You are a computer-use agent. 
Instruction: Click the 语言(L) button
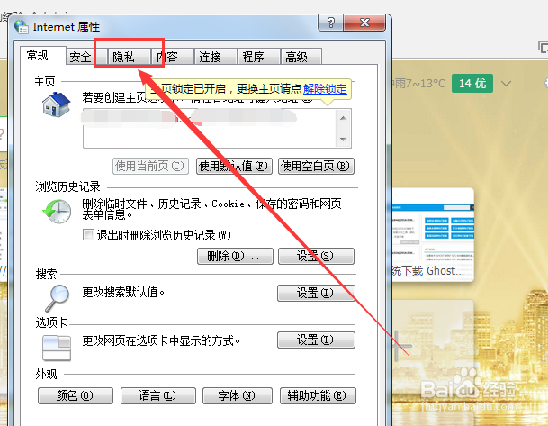pos(158,395)
